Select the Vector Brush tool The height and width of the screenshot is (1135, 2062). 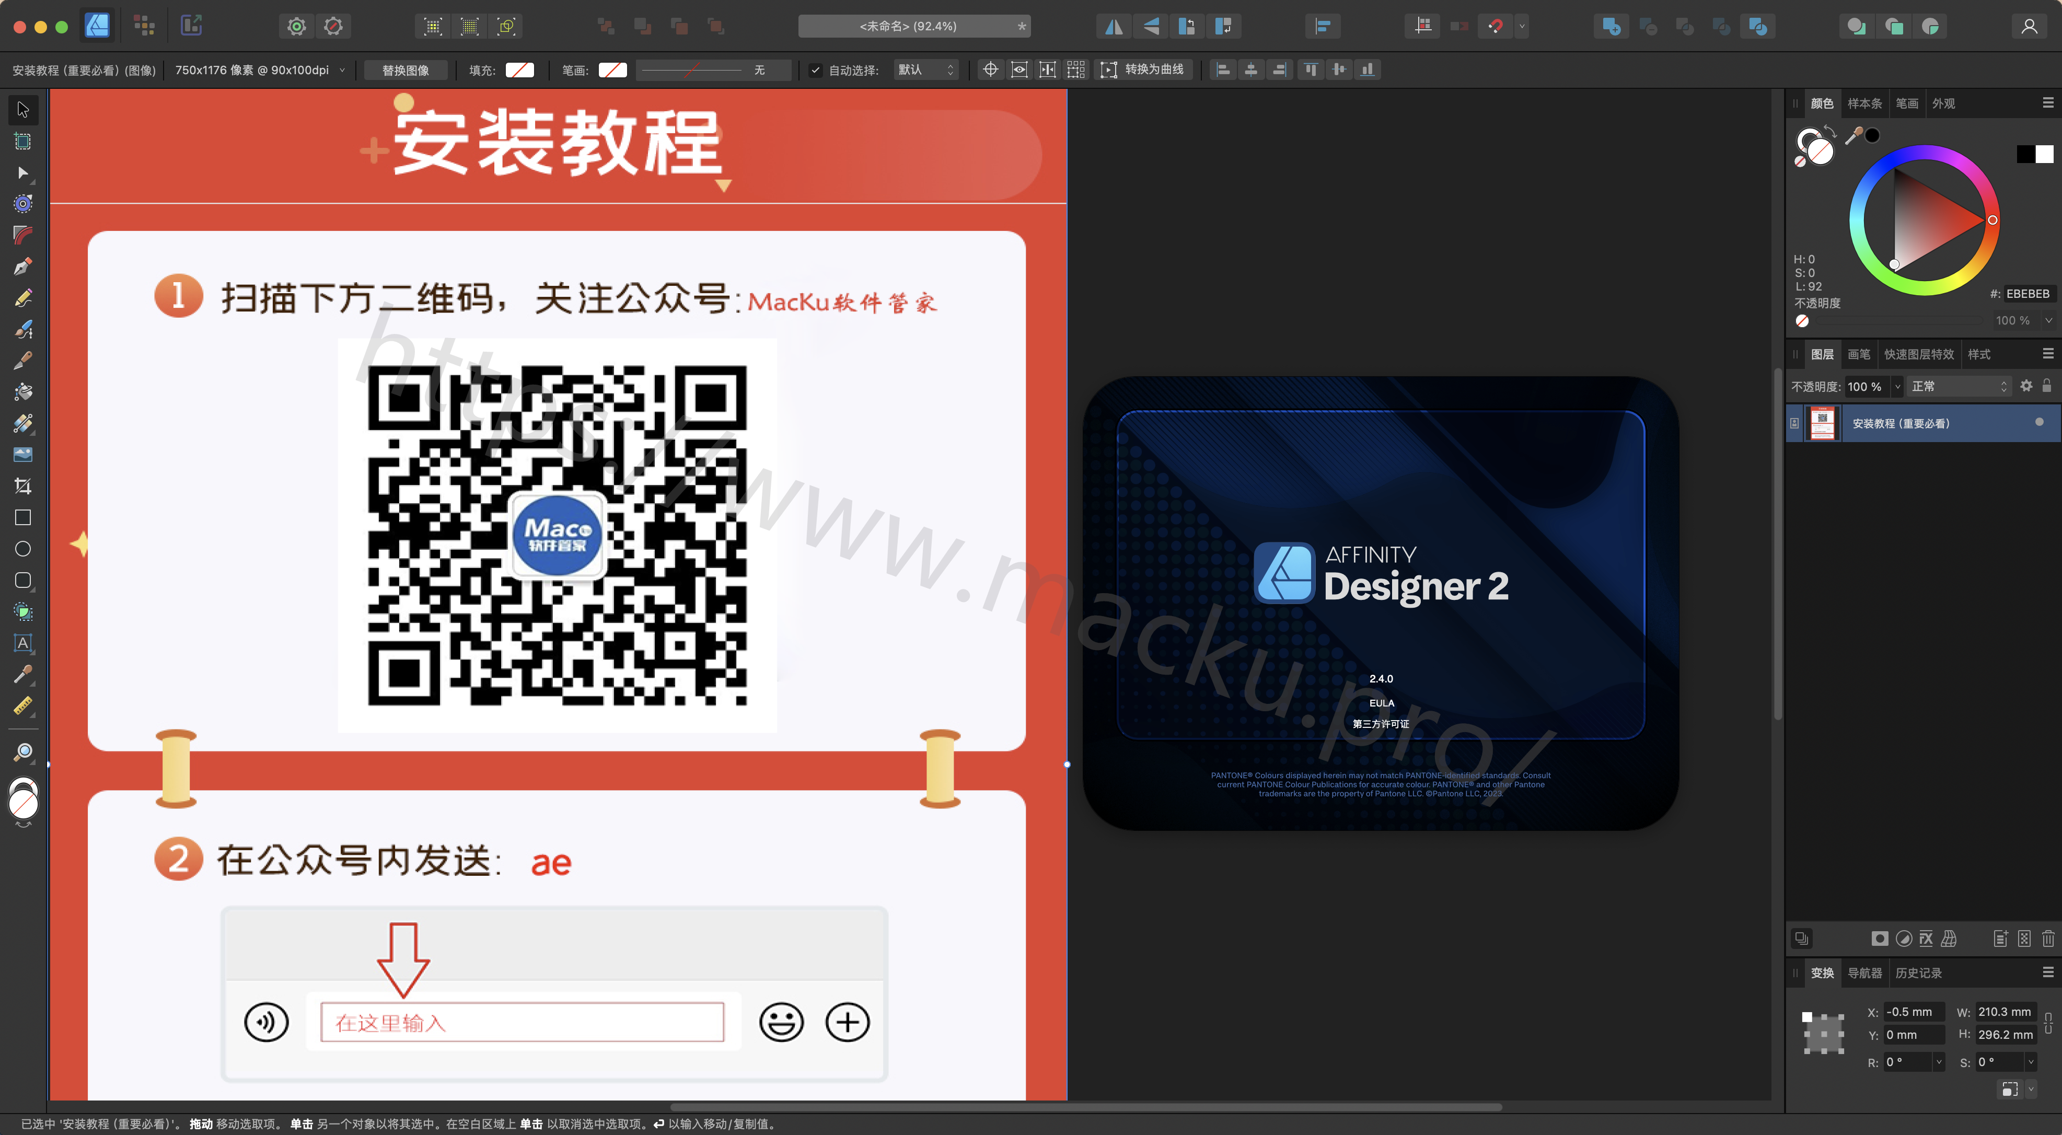(23, 329)
